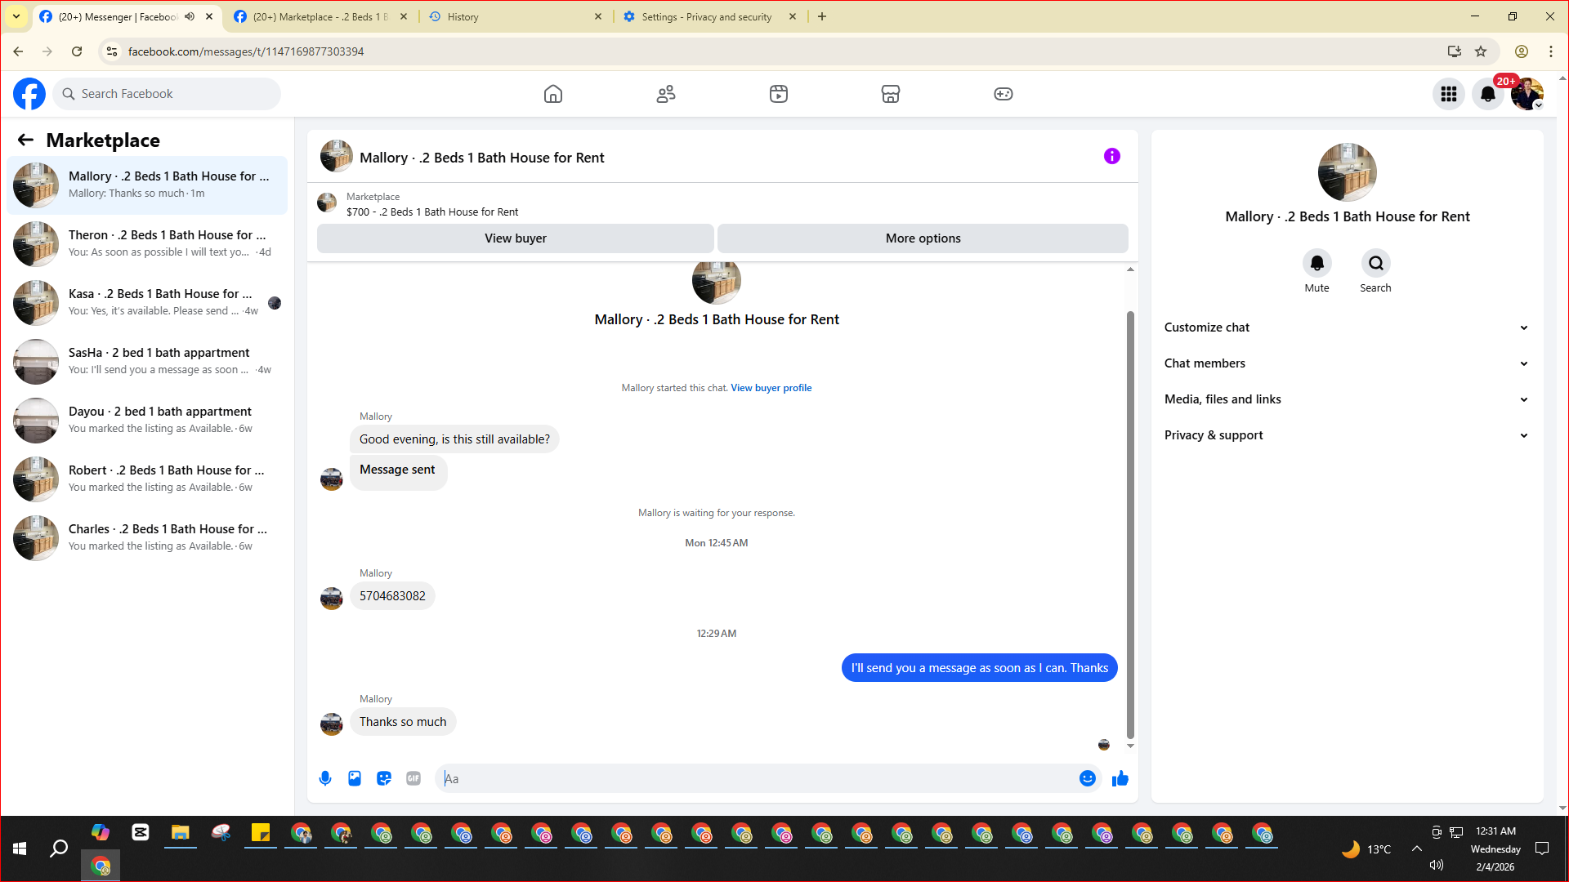Viewport: 1569px width, 882px height.
Task: Open Facebook Marketplace storefront icon in top nav
Action: point(891,94)
